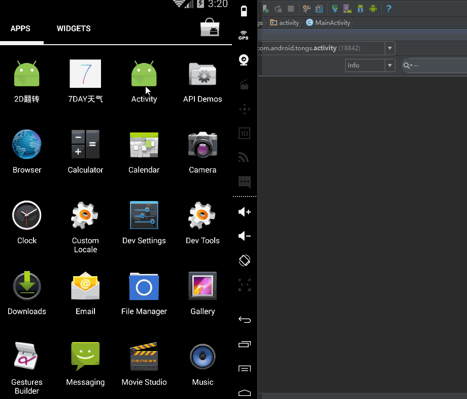Launch the Dev Settings app

[144, 222]
